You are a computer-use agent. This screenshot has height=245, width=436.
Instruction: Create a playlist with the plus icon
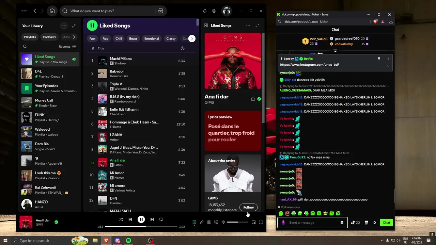point(64,26)
